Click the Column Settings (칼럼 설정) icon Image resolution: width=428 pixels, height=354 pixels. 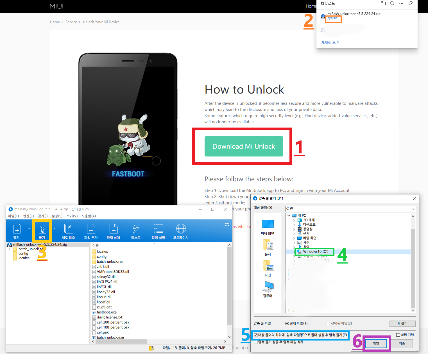(158, 229)
